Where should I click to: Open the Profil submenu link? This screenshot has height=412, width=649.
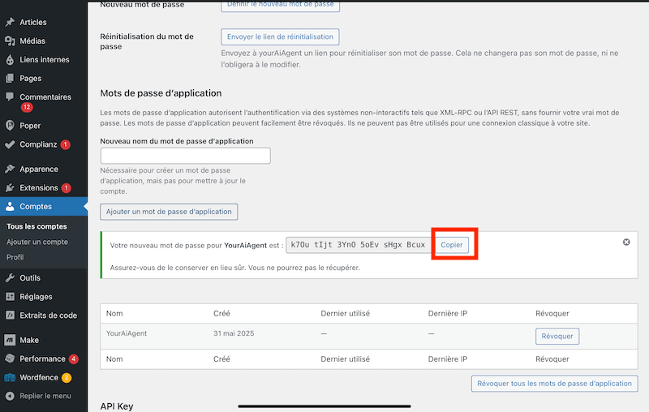[15, 257]
